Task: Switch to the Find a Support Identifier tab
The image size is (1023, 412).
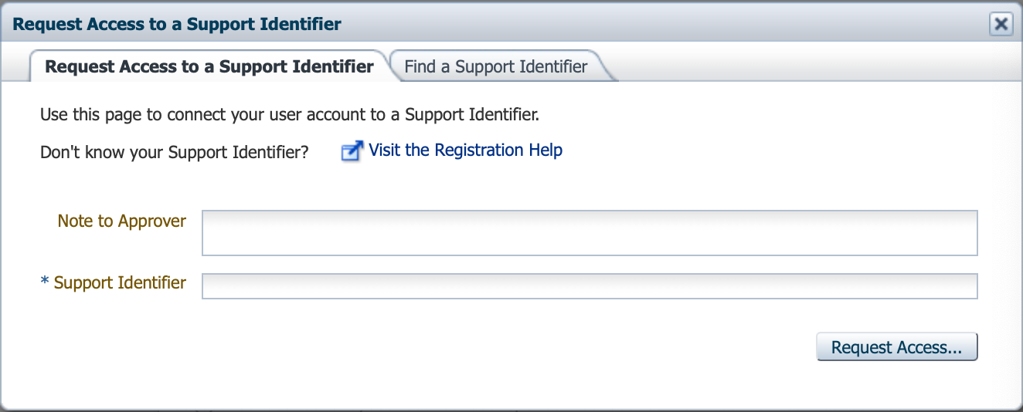Action: click(495, 66)
